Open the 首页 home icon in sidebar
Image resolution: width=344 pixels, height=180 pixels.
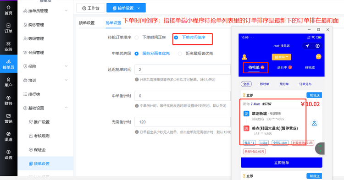[x=8, y=10]
